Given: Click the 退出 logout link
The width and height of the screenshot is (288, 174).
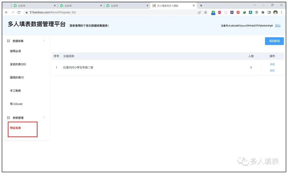Looking at the screenshot, I should [x=278, y=26].
